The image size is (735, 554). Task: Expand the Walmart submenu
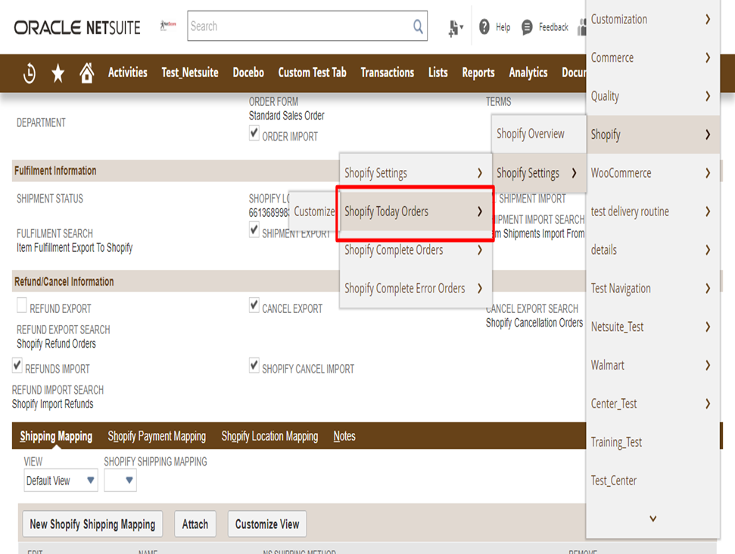[x=653, y=365]
